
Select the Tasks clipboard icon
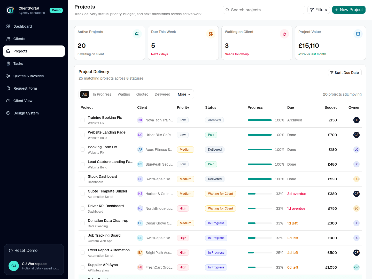(x=8, y=64)
